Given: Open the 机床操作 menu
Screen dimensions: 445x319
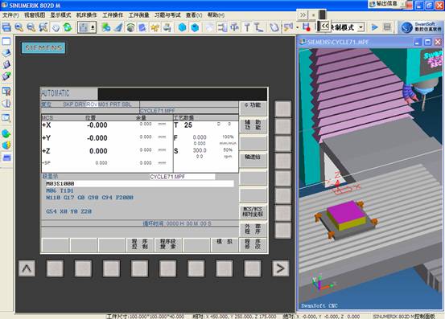Looking at the screenshot, I should [87, 15].
